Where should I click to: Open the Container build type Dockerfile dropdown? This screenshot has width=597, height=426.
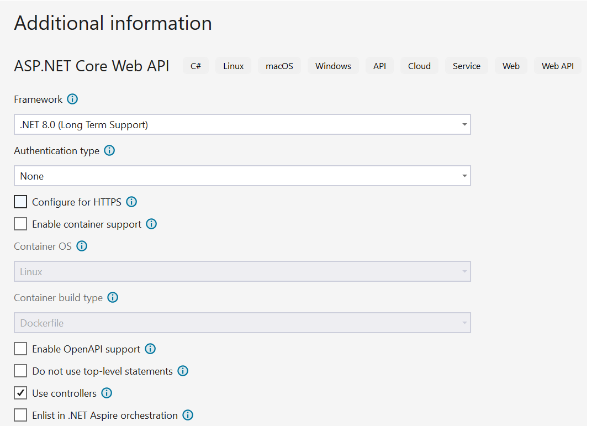point(242,323)
